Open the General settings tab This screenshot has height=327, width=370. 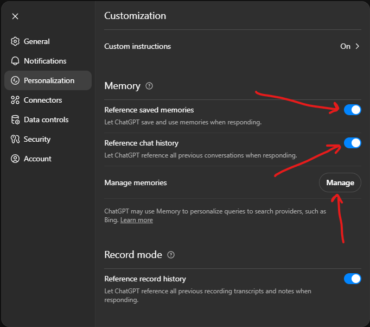pyautogui.click(x=48, y=41)
